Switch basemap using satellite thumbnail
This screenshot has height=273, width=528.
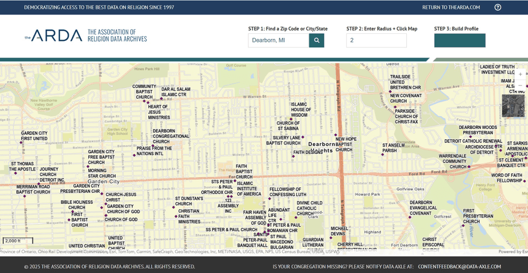pos(513,106)
